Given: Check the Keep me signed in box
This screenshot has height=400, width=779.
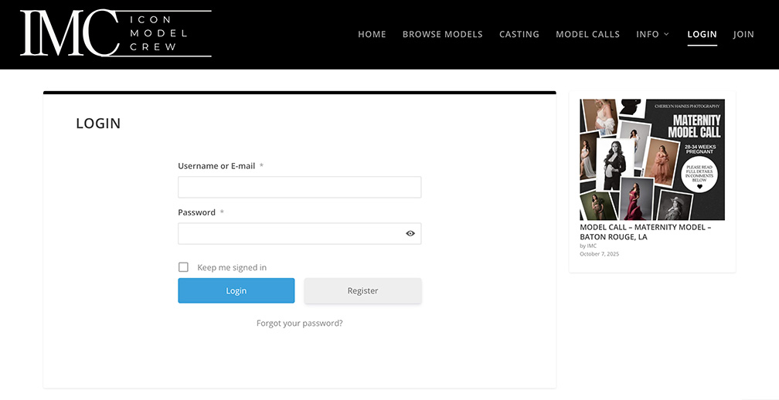Looking at the screenshot, I should [183, 267].
